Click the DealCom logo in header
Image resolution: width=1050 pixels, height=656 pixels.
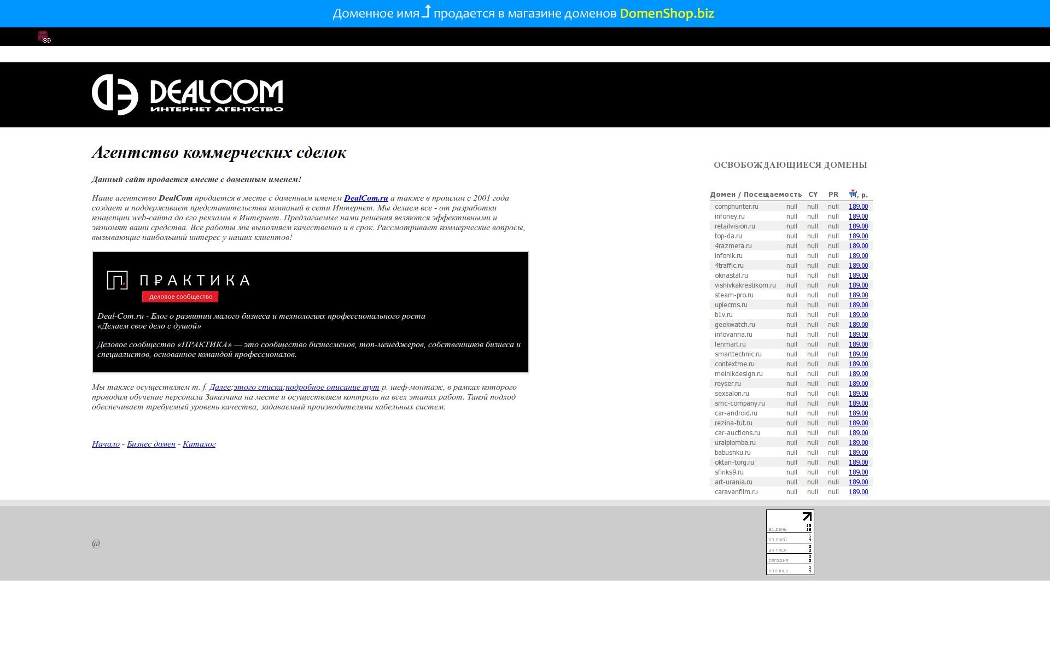(x=188, y=95)
